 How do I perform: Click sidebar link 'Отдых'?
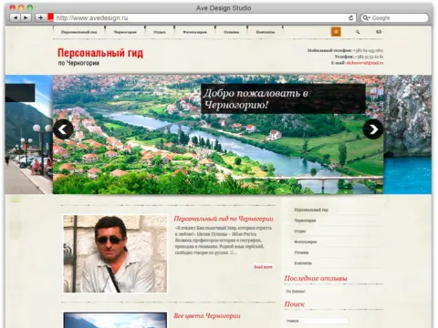coord(300,231)
